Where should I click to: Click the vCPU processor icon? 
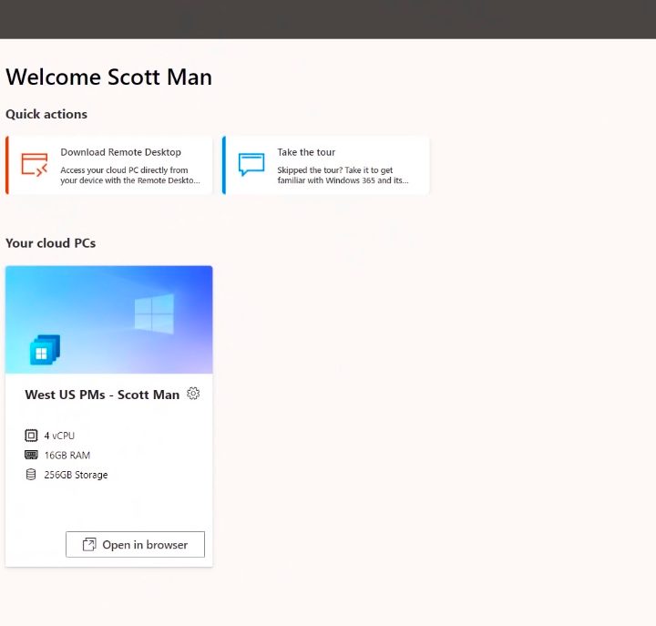(31, 436)
